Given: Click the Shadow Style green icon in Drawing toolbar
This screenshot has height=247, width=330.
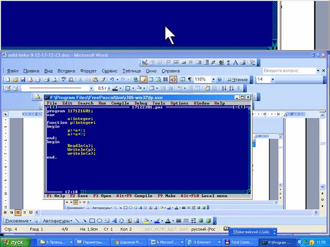Looking at the screenshot, I should pos(201,220).
